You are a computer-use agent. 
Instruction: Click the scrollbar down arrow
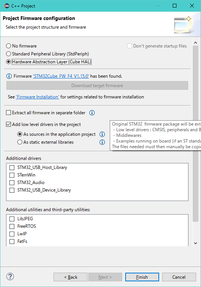point(195,243)
